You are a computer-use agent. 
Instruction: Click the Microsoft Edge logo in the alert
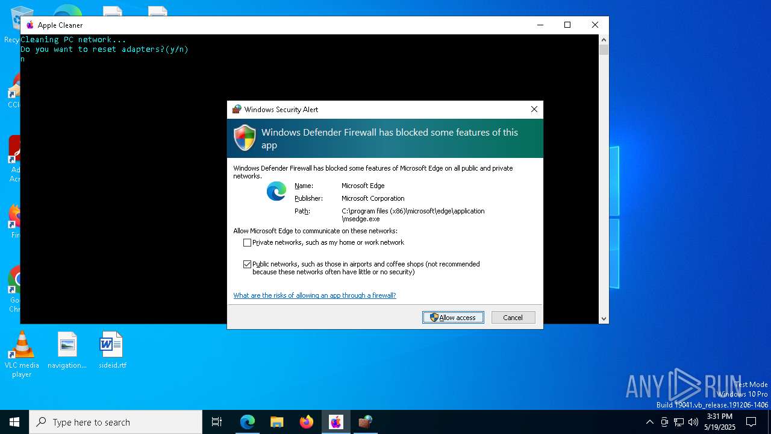pos(276,191)
